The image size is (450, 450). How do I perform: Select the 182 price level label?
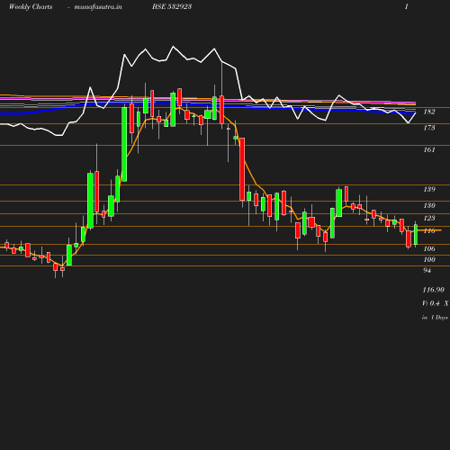pyautogui.click(x=429, y=112)
